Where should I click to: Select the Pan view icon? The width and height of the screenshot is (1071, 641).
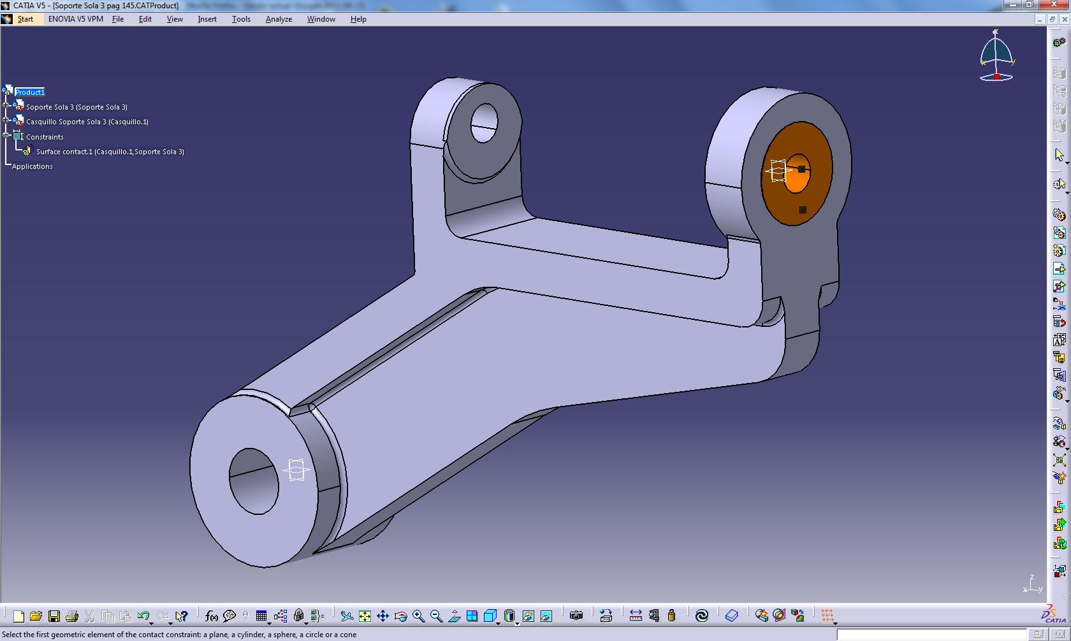point(382,616)
